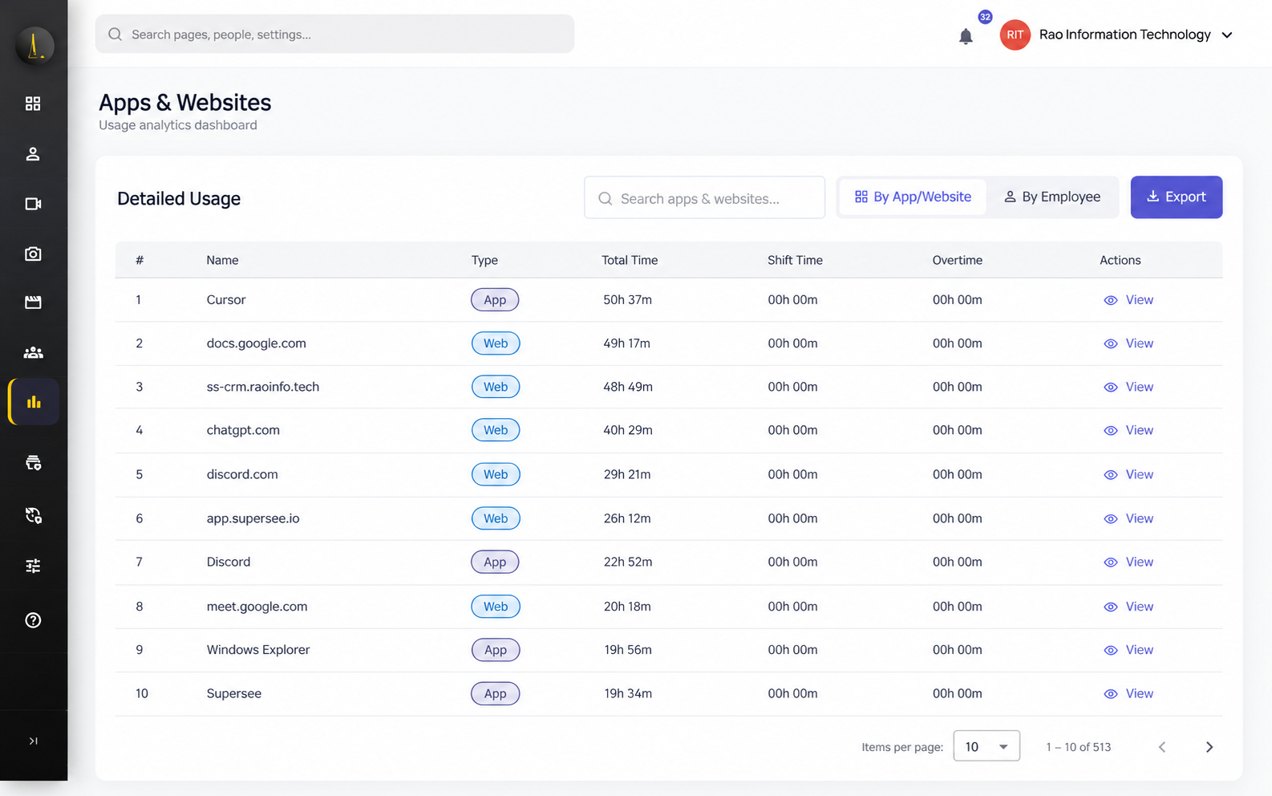Click the Type column header

point(484,260)
